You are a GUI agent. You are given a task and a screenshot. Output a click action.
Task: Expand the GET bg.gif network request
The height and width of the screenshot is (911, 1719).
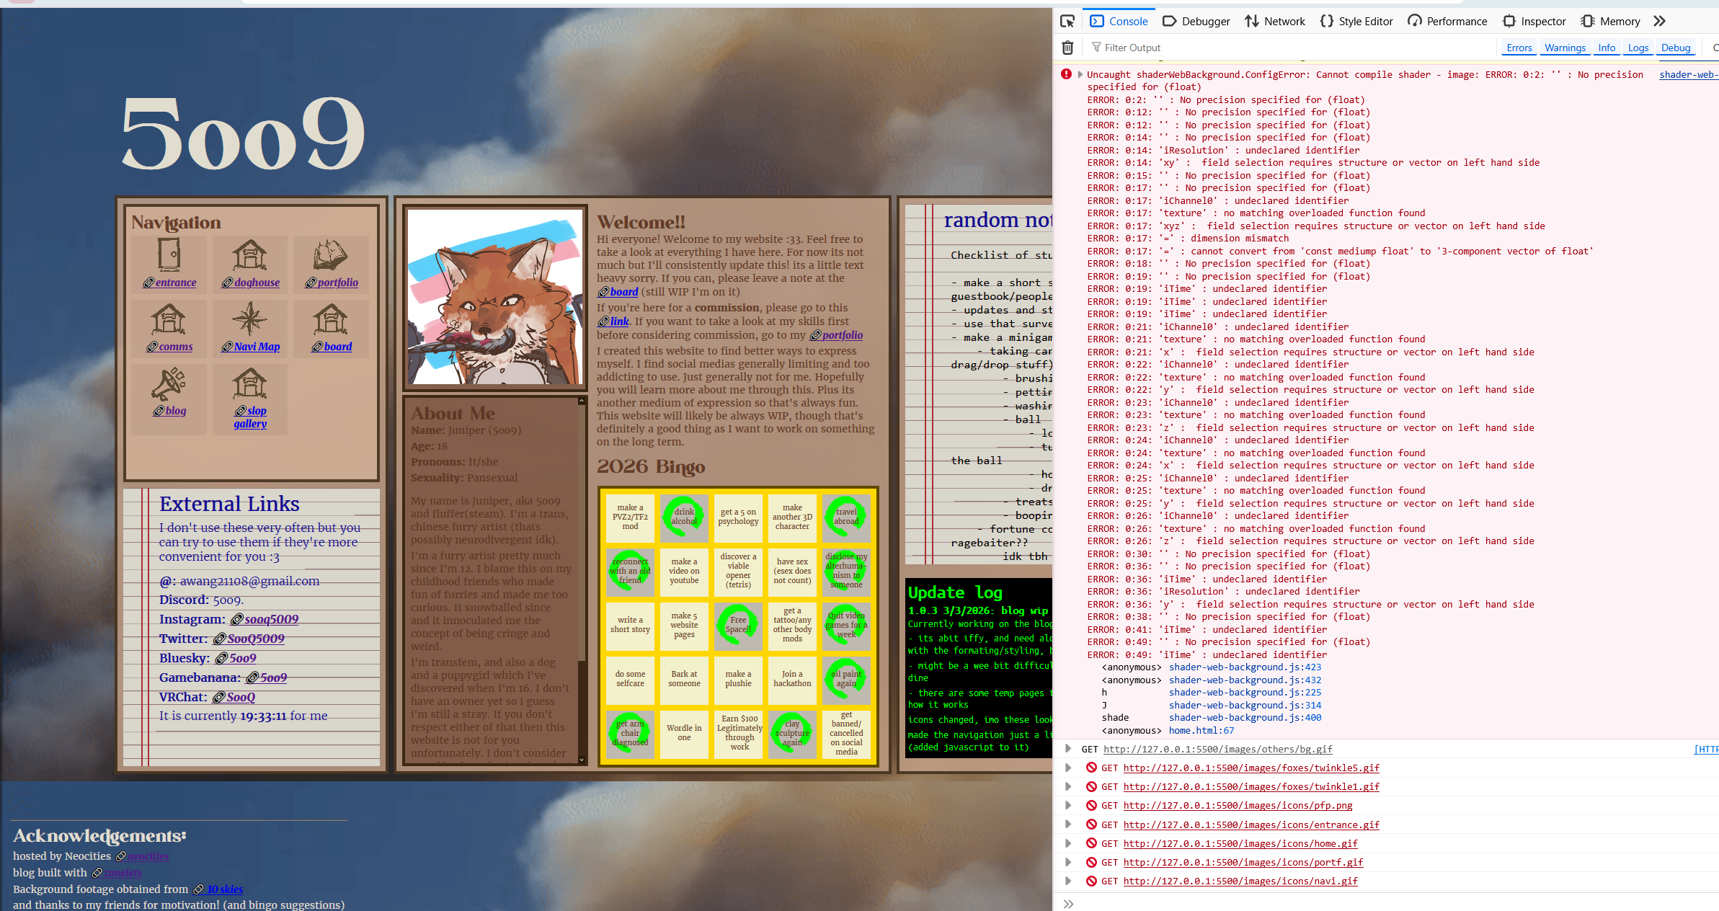point(1068,749)
